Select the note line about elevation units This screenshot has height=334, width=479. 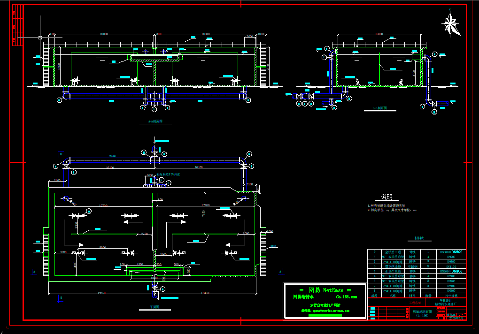[392, 210]
